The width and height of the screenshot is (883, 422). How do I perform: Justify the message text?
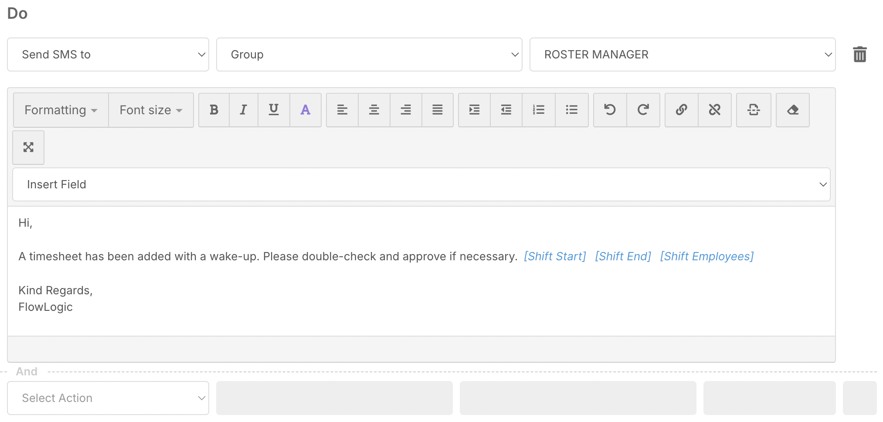438,110
